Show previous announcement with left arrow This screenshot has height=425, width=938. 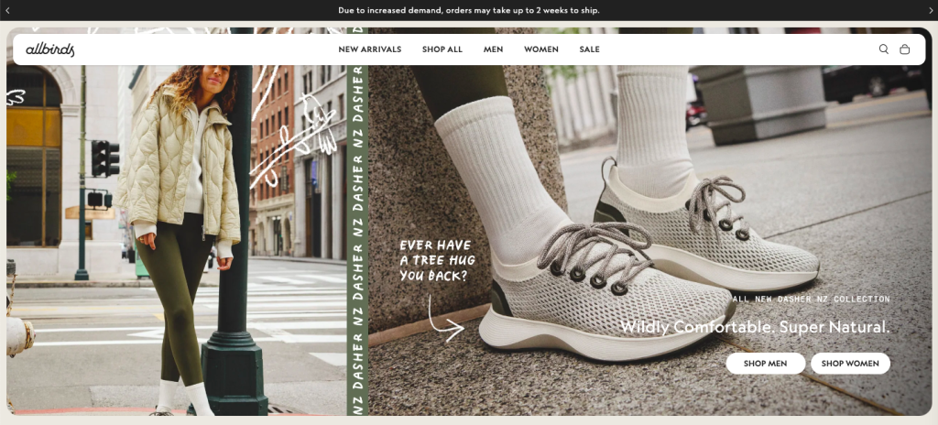7,10
